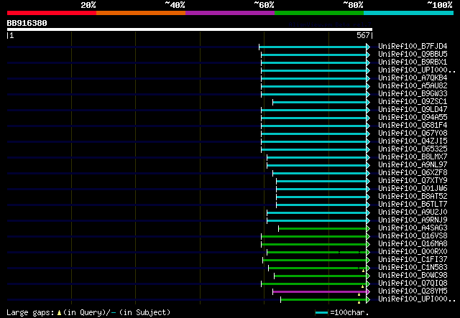The image size is (460, 318).
Task: Click the purple alignment bar for Q28YM5
Action: pyautogui.click(x=319, y=292)
